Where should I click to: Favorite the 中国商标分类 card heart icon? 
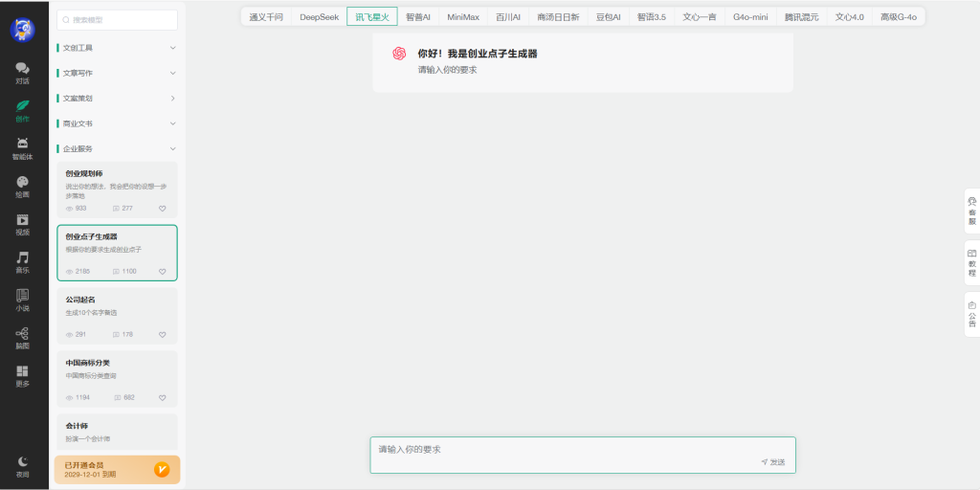click(163, 397)
